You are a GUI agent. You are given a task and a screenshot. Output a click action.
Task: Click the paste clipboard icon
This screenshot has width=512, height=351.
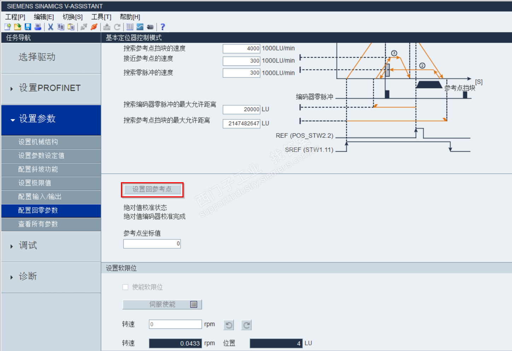tap(71, 27)
